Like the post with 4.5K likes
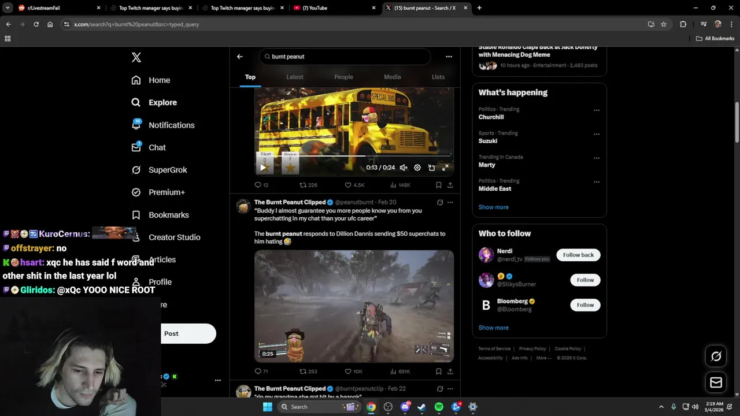Image resolution: width=740 pixels, height=416 pixels. pos(354,185)
